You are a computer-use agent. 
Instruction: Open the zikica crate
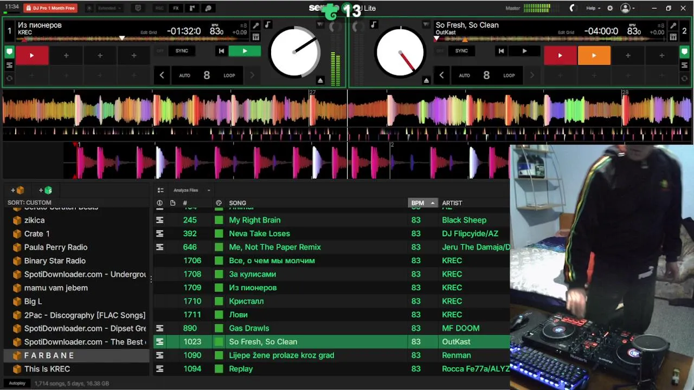click(x=34, y=220)
